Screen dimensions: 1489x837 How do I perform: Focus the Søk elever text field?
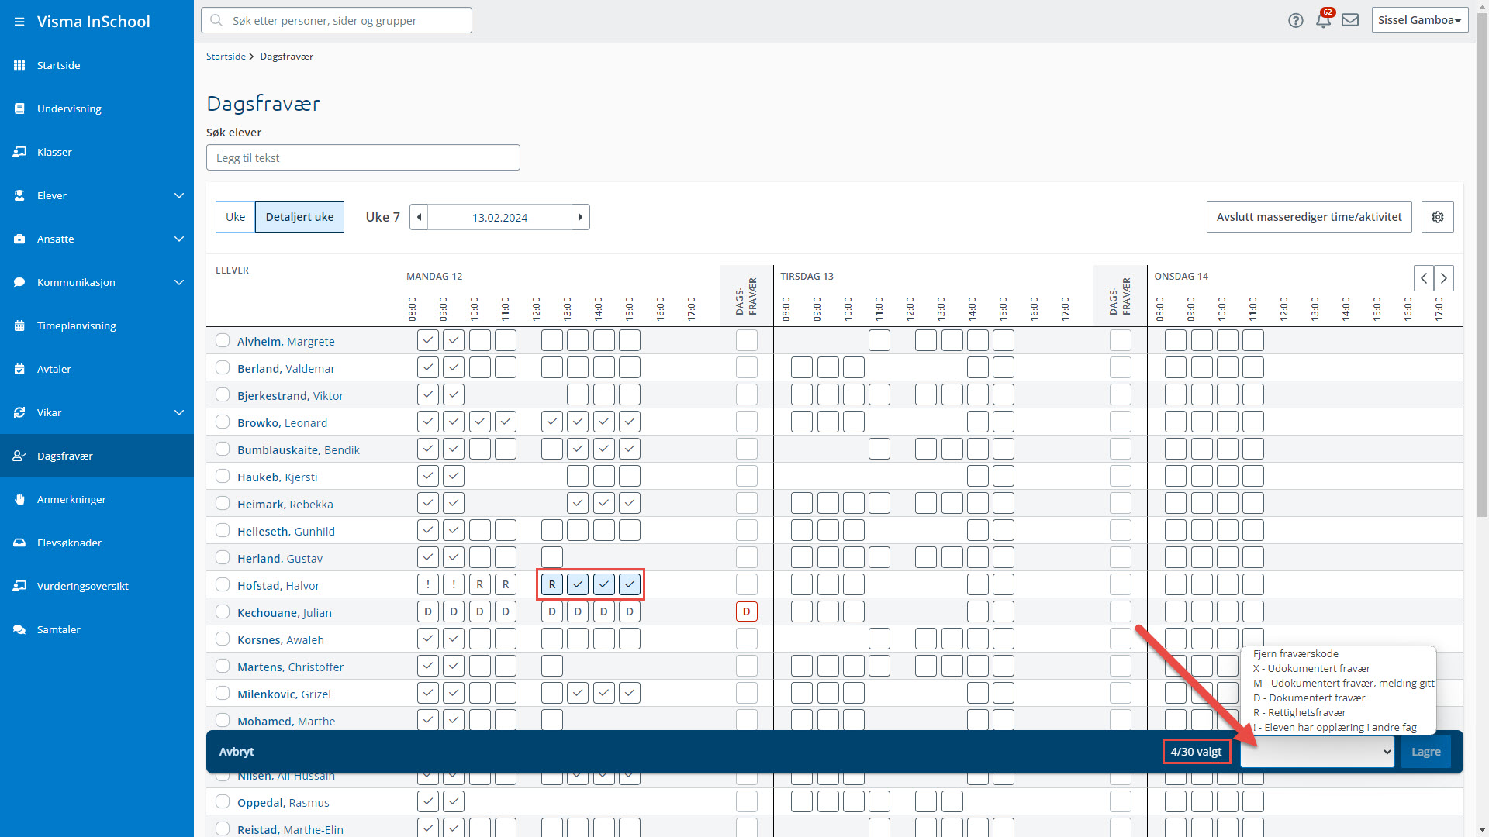(x=363, y=157)
